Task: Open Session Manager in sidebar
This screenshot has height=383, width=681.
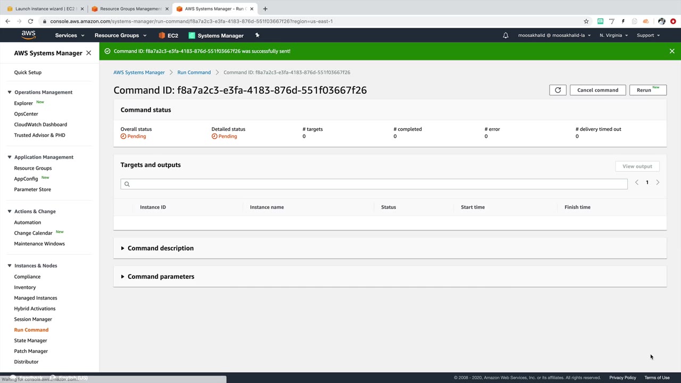Action: [33, 319]
